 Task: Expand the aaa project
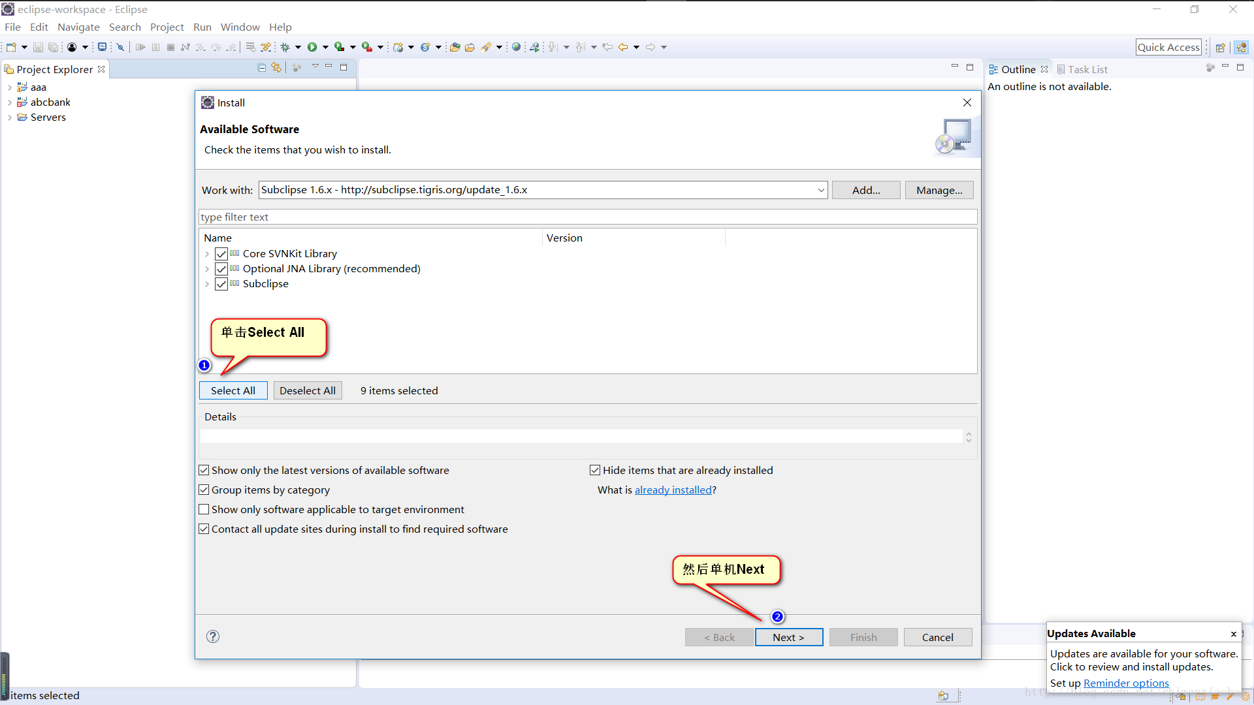coord(9,87)
